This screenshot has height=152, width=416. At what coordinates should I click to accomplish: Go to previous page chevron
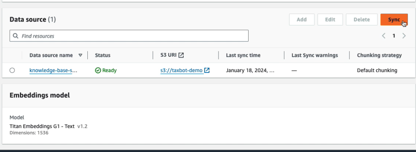pos(383,36)
